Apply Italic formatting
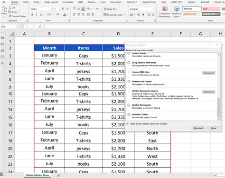225x178 pixels. (37, 15)
